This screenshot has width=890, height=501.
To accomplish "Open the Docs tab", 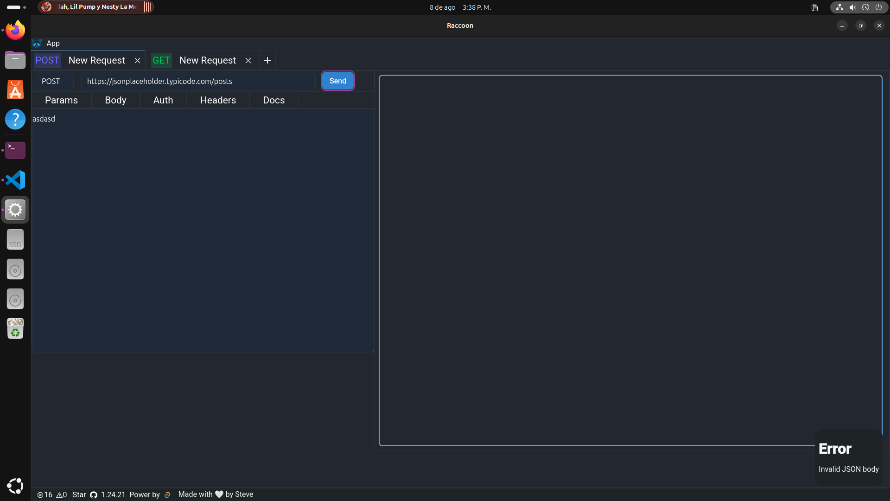I will click(x=274, y=100).
